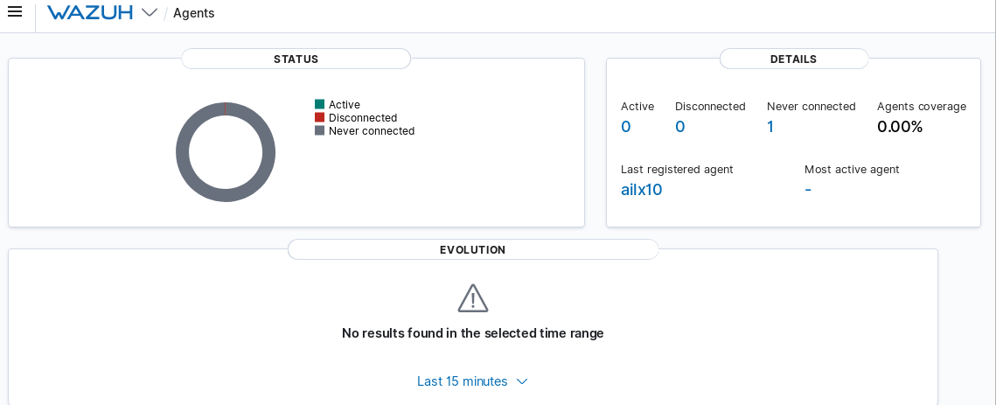Image resolution: width=996 pixels, height=405 pixels.
Task: Open the hamburger navigation menu
Action: 15,12
